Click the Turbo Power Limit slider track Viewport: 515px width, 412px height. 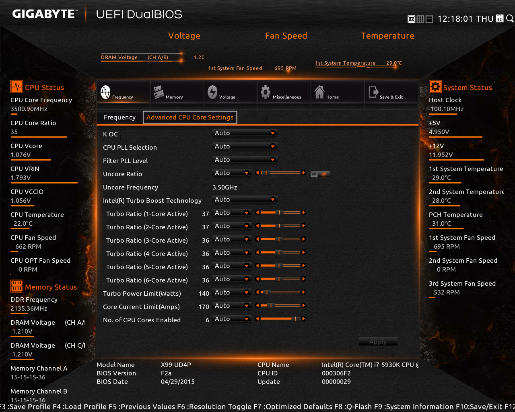(282, 293)
